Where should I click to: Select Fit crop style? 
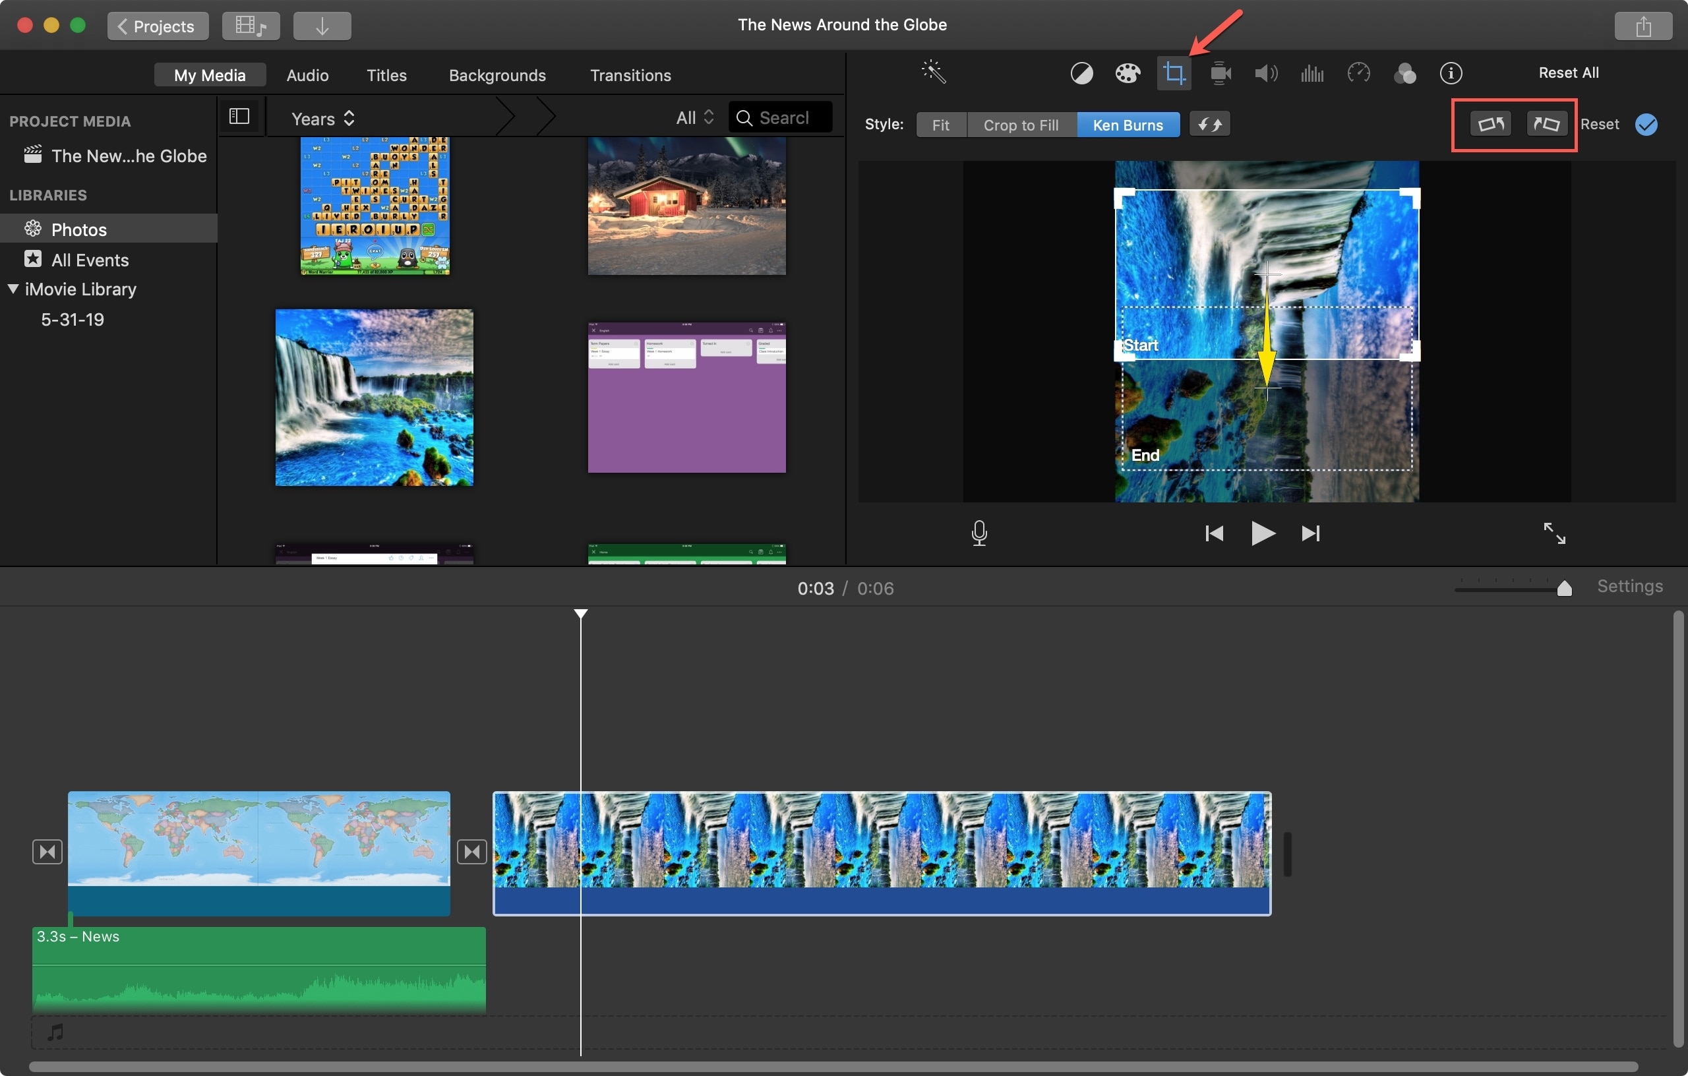tap(941, 125)
